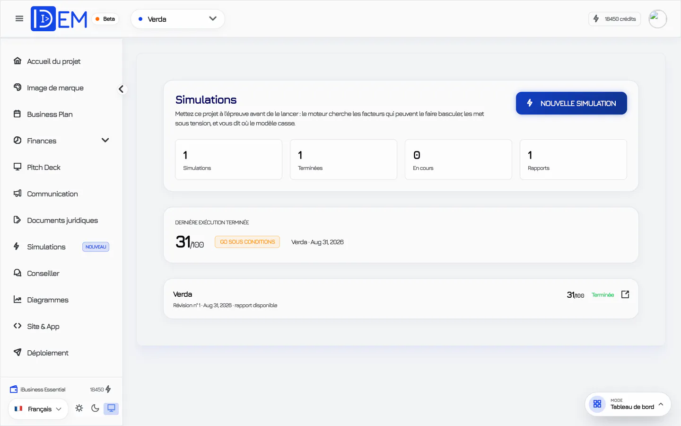Viewport: 681px width, 426px height.
Task: Click the Simulations heading
Action: click(206, 100)
